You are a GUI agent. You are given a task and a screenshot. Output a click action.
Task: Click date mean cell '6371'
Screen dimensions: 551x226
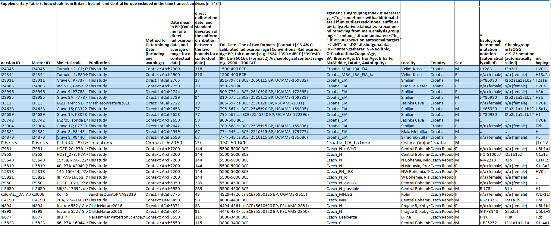point(182,206)
